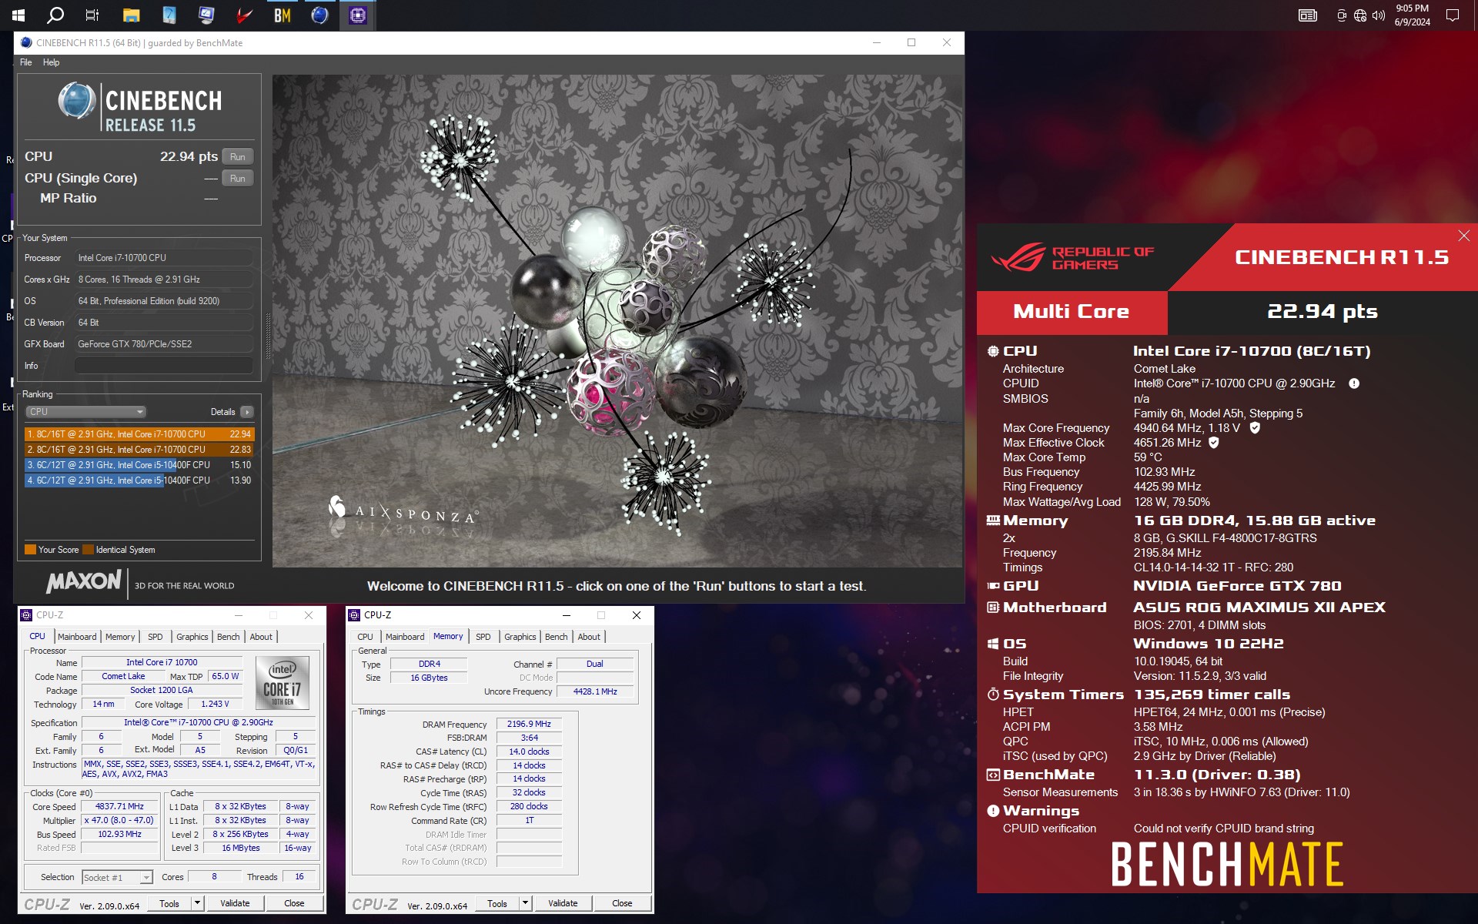The image size is (1478, 924).
Task: Select ranking row 2 with score 22.83
Action: tap(139, 450)
